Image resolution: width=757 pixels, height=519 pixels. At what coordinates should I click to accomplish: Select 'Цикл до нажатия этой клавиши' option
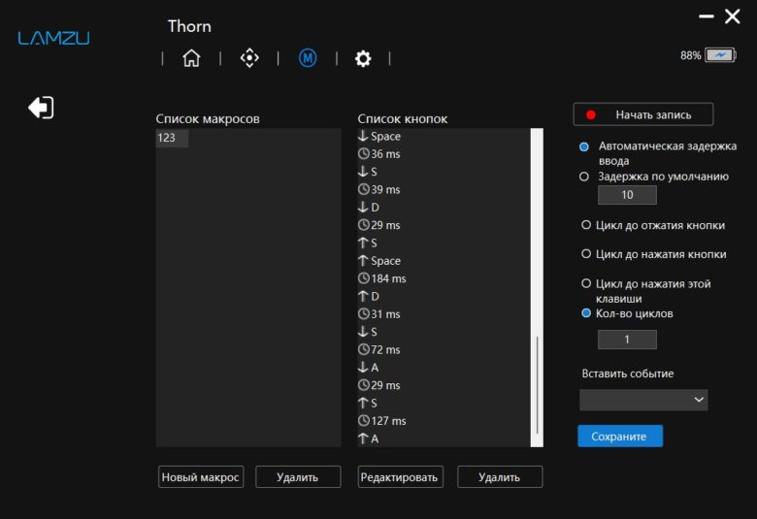point(586,283)
